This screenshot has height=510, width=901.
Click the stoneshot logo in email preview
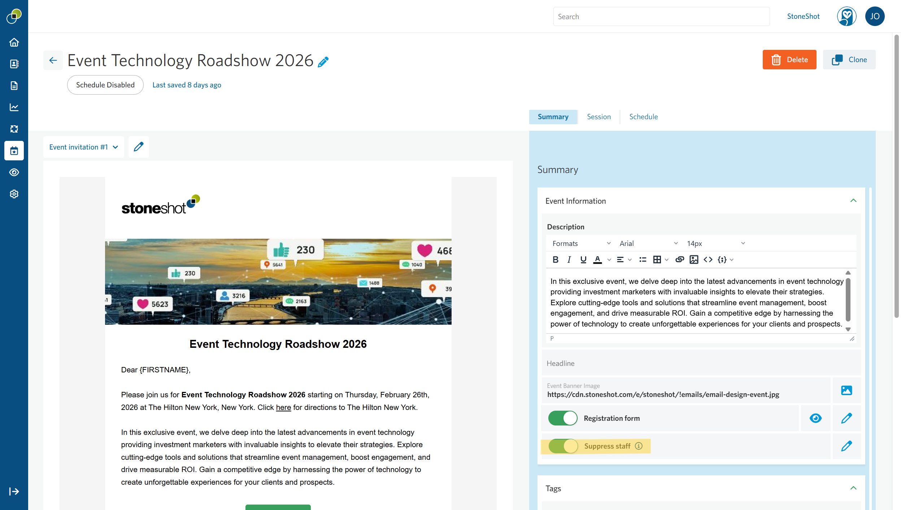(x=161, y=205)
